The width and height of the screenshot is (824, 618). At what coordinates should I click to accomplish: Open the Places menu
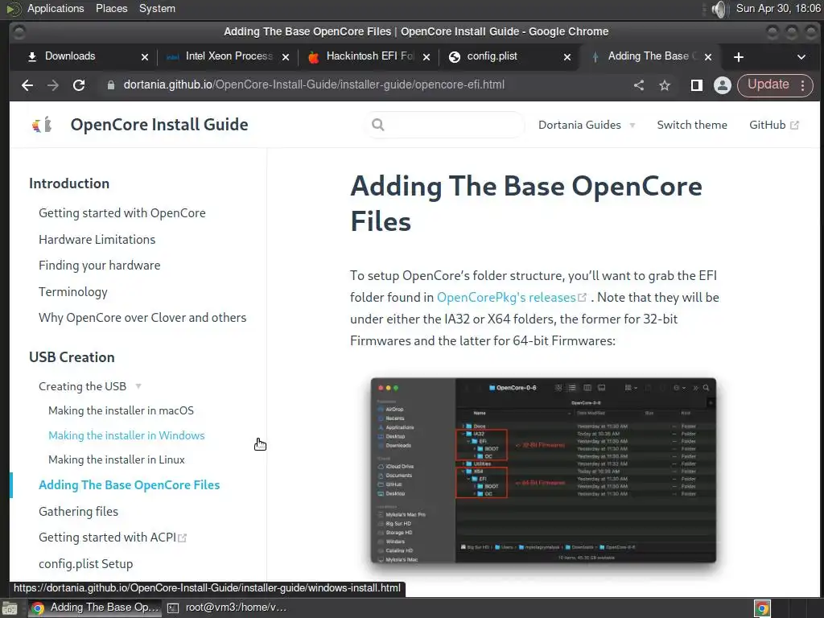pos(111,9)
